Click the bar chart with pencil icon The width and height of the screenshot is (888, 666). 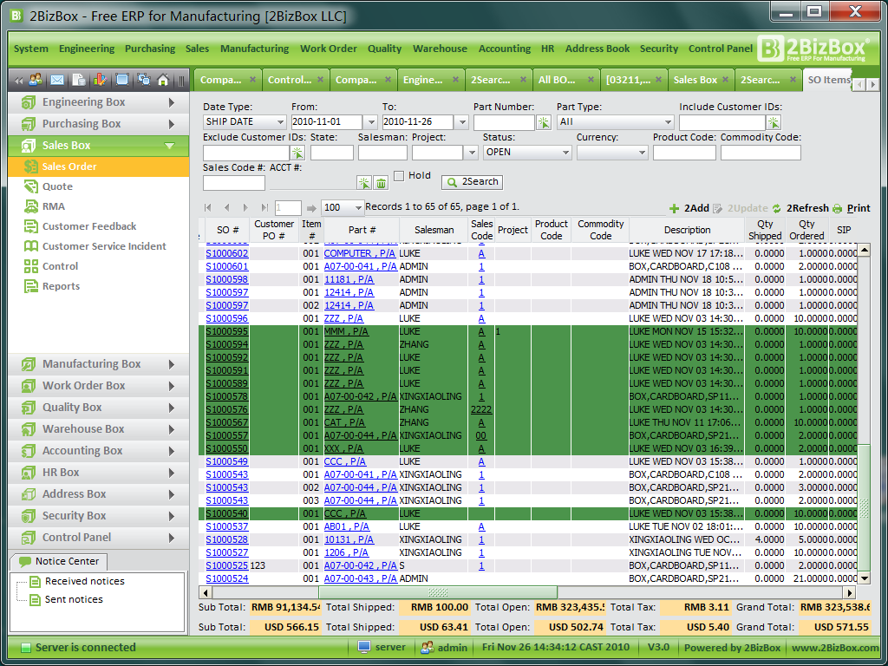100,80
